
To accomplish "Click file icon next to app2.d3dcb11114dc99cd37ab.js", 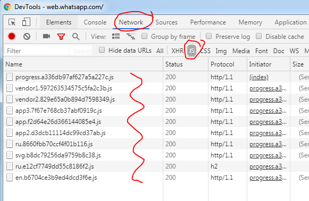I will click(10, 133).
